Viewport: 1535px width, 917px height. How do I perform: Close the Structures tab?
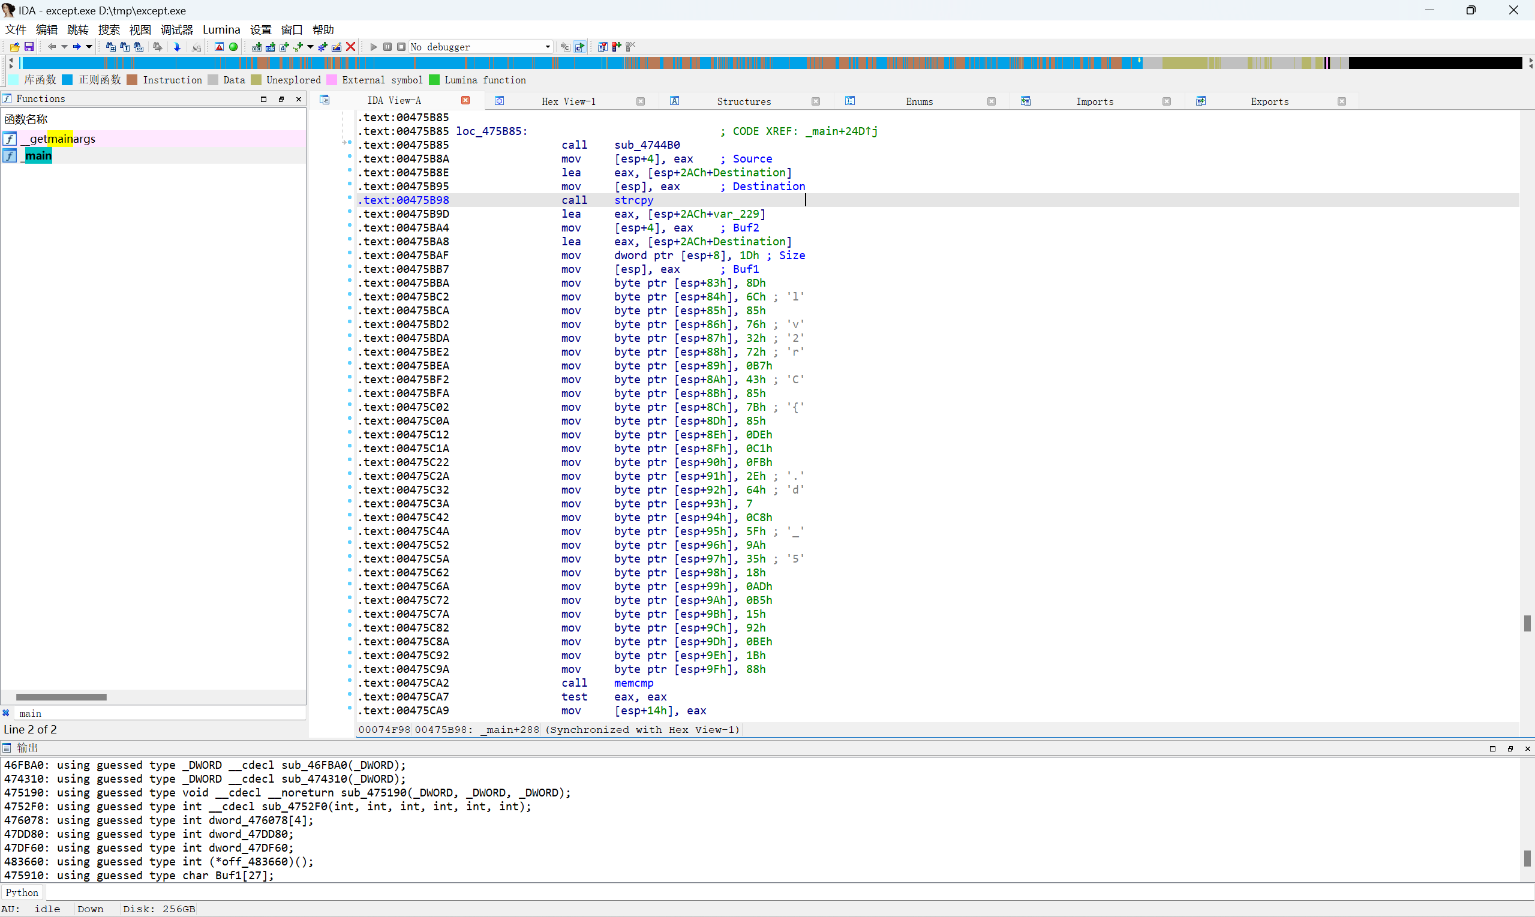tap(816, 101)
